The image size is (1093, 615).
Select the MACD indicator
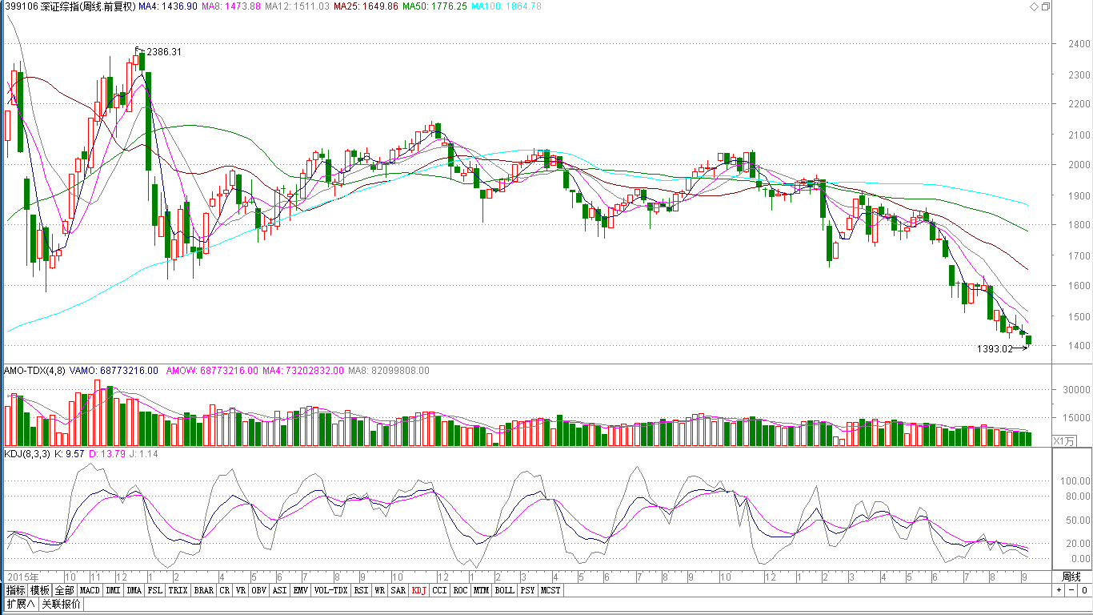[90, 590]
